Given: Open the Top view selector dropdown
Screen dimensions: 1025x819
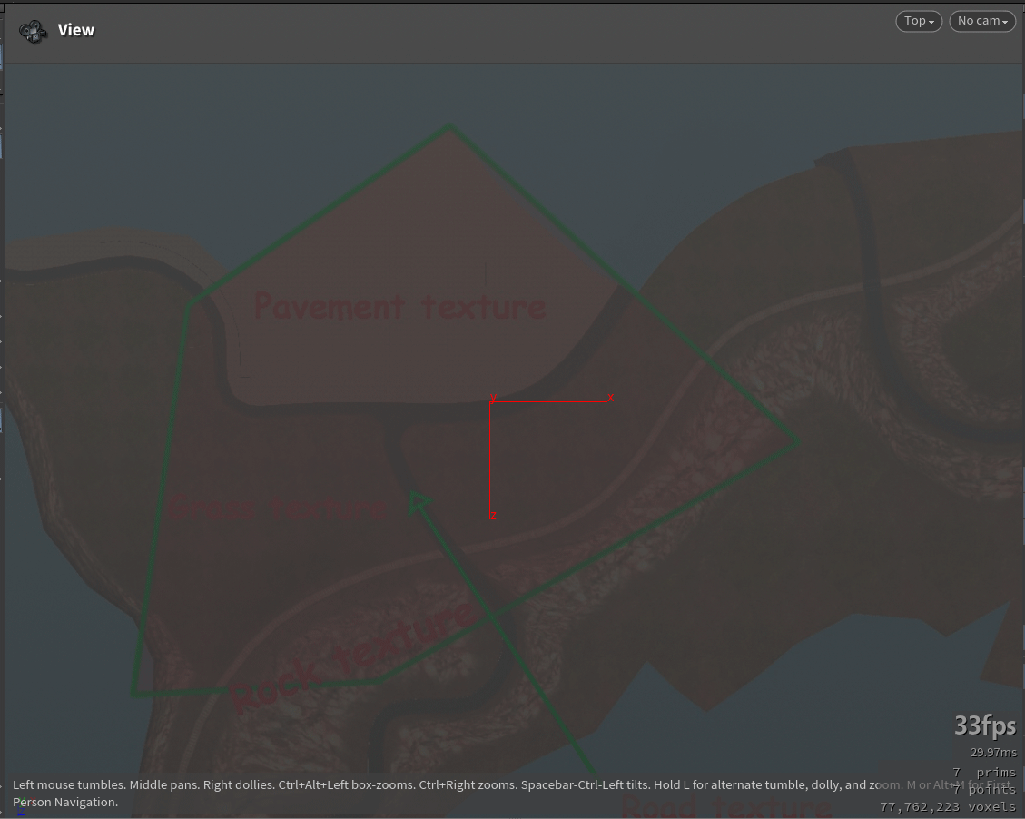Looking at the screenshot, I should [x=918, y=20].
